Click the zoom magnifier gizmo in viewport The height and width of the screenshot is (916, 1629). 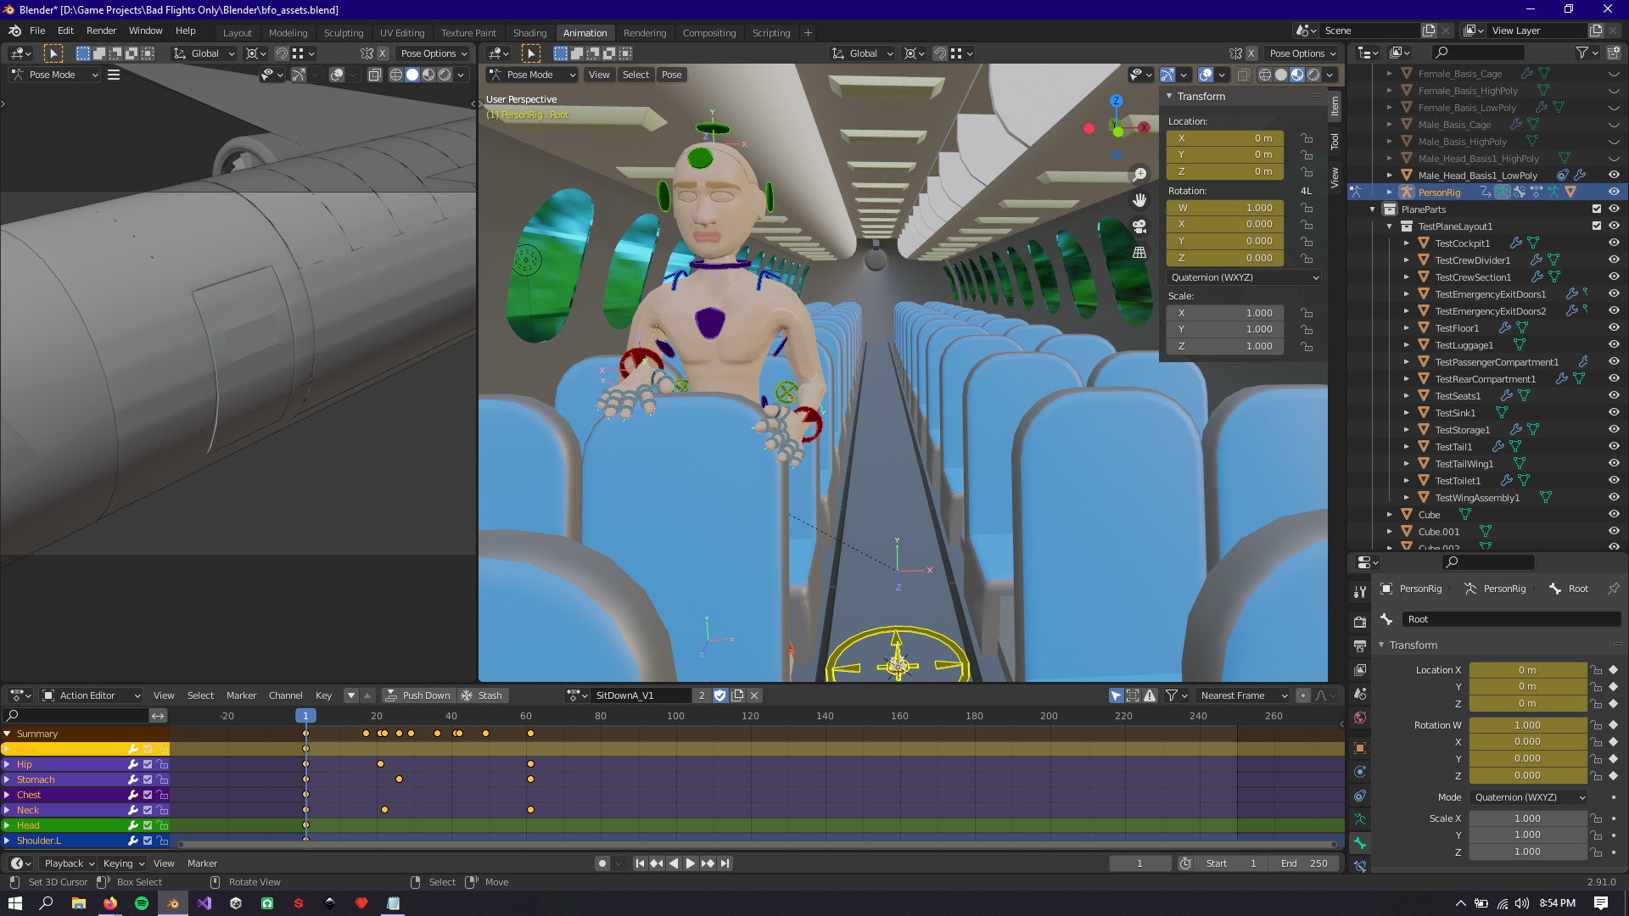click(x=1139, y=174)
